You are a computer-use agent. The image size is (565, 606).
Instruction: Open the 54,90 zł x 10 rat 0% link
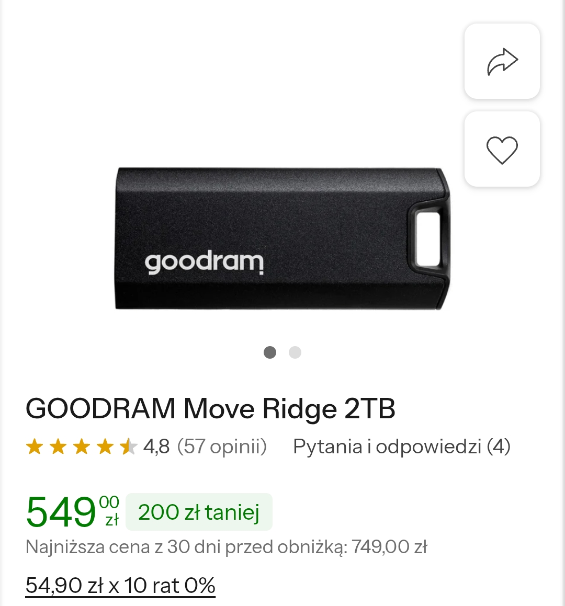(x=120, y=586)
